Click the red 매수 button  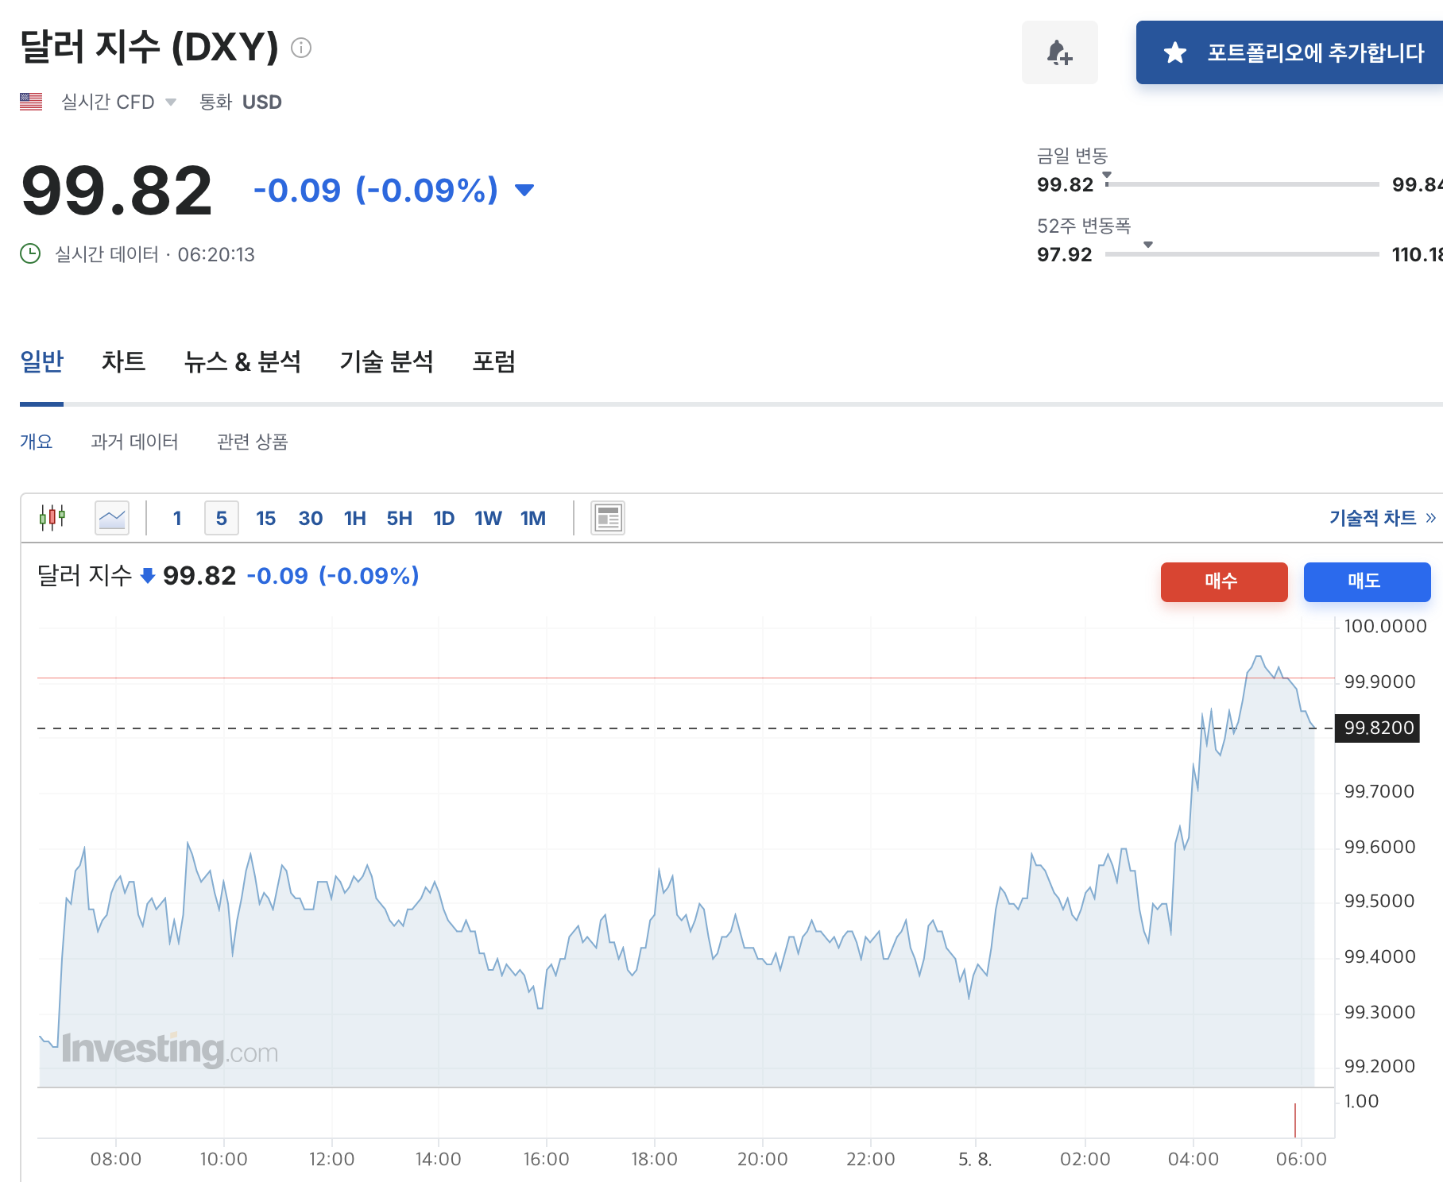point(1224,581)
